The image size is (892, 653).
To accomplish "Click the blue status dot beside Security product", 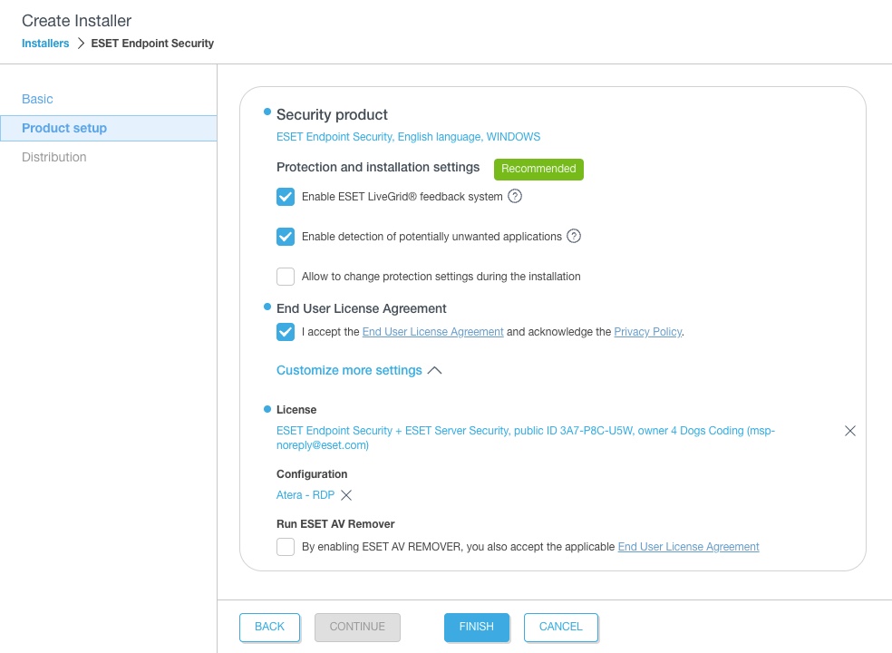I will (267, 111).
